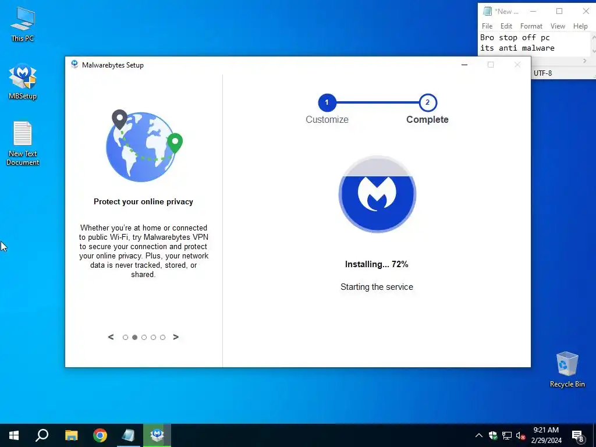Image resolution: width=596 pixels, height=447 pixels.
Task: Minimize the Malwarebytes Setup window
Action: 464,65
